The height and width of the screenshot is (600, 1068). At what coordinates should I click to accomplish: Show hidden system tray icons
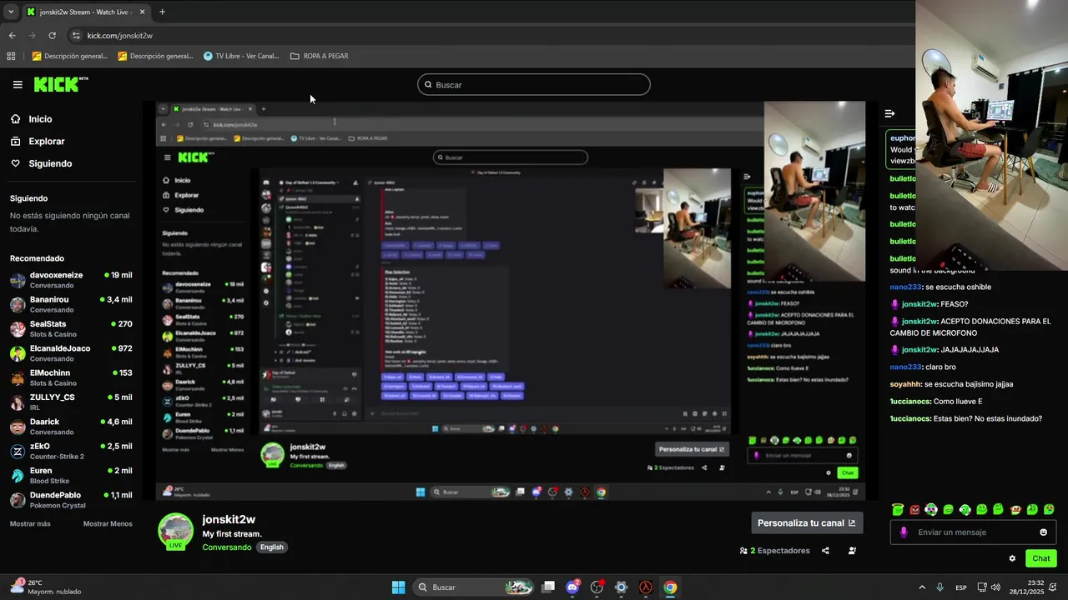(922, 587)
